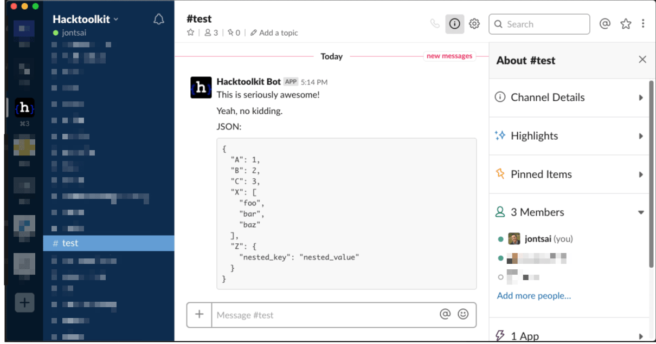
Task: Click the #test channel title
Action: [x=199, y=19]
